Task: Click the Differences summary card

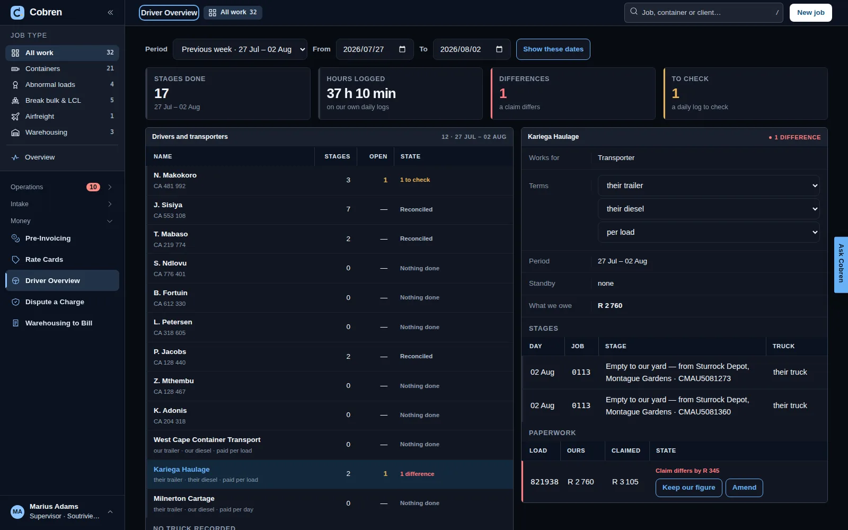Action: pos(573,93)
